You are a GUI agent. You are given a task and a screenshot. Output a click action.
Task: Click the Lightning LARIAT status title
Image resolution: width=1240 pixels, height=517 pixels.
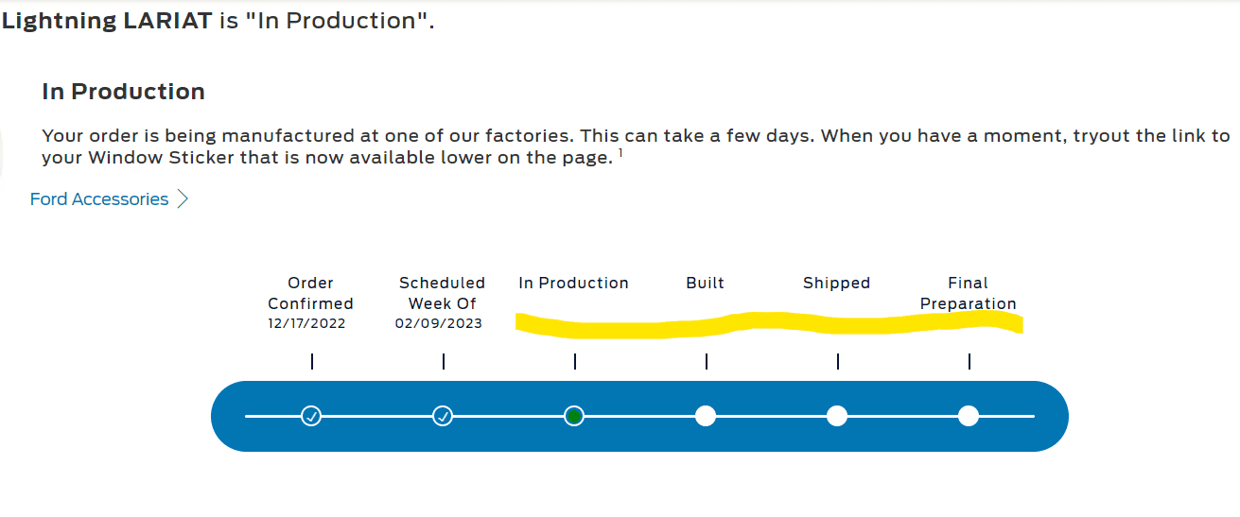[218, 21]
